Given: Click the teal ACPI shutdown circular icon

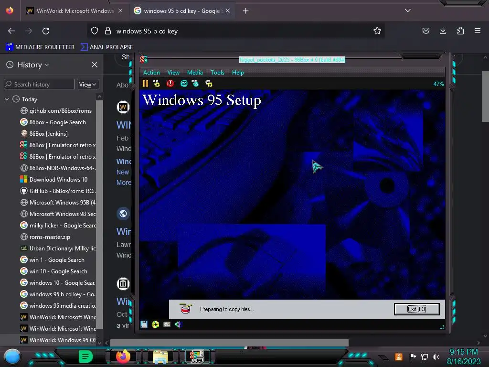Looking at the screenshot, I should (184, 83).
